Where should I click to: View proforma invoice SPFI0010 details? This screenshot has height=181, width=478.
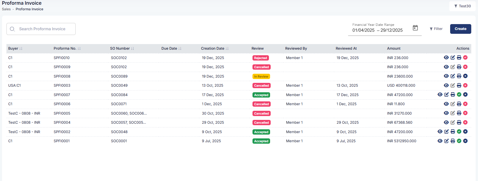[446, 58]
